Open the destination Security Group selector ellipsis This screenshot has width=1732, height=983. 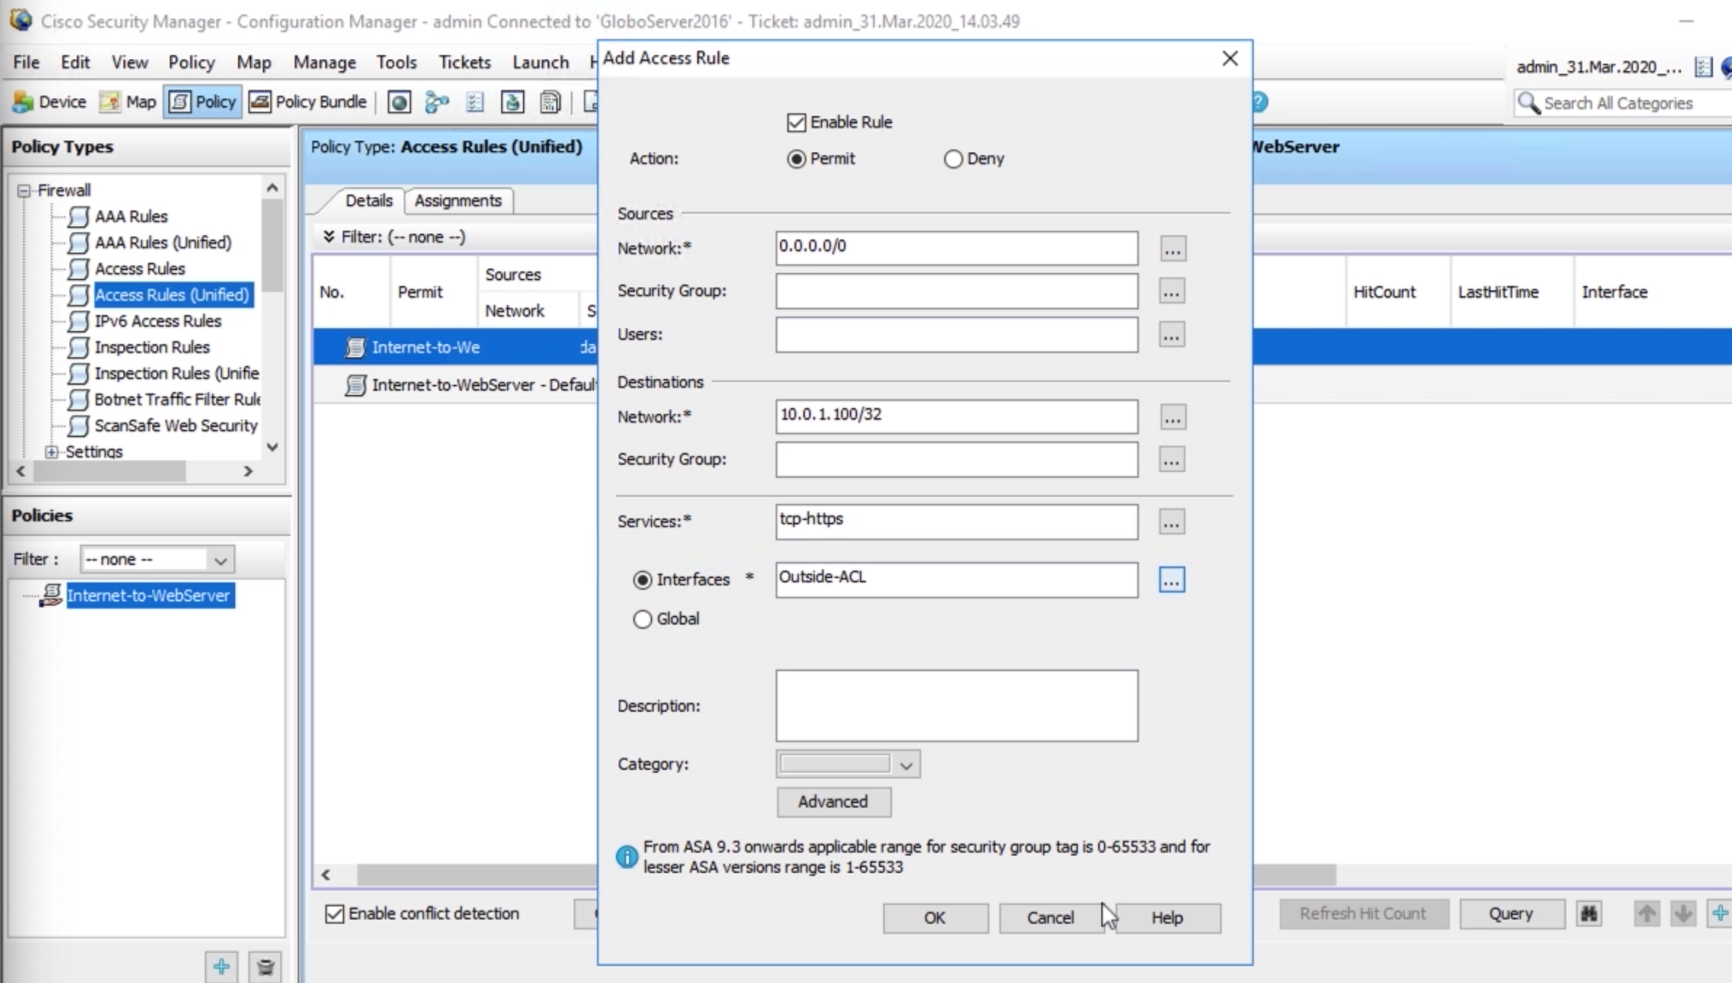(x=1172, y=460)
